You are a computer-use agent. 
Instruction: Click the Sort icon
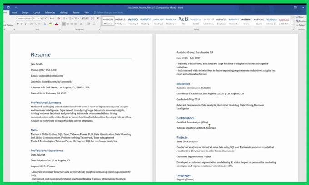(x=92, y=19)
